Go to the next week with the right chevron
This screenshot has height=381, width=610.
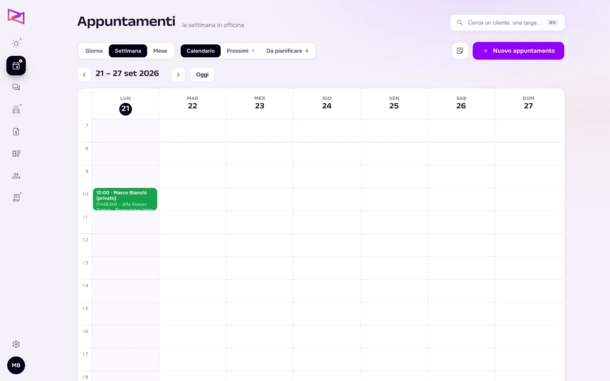[178, 75]
